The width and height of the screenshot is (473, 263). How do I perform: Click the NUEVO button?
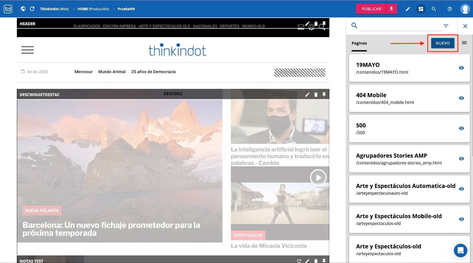tap(443, 43)
